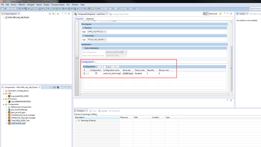Viewport: 261px width, 147px height.
Task: Click Collapse All icon in Components panel
Action: click(51, 87)
